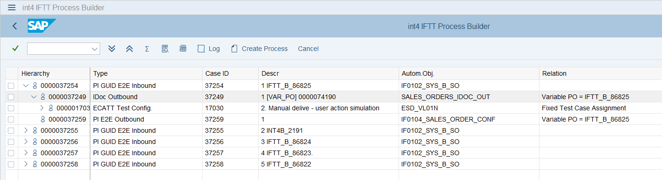The width and height of the screenshot is (662, 180).
Task: Collapse node 0000037254
Action: tap(26, 86)
